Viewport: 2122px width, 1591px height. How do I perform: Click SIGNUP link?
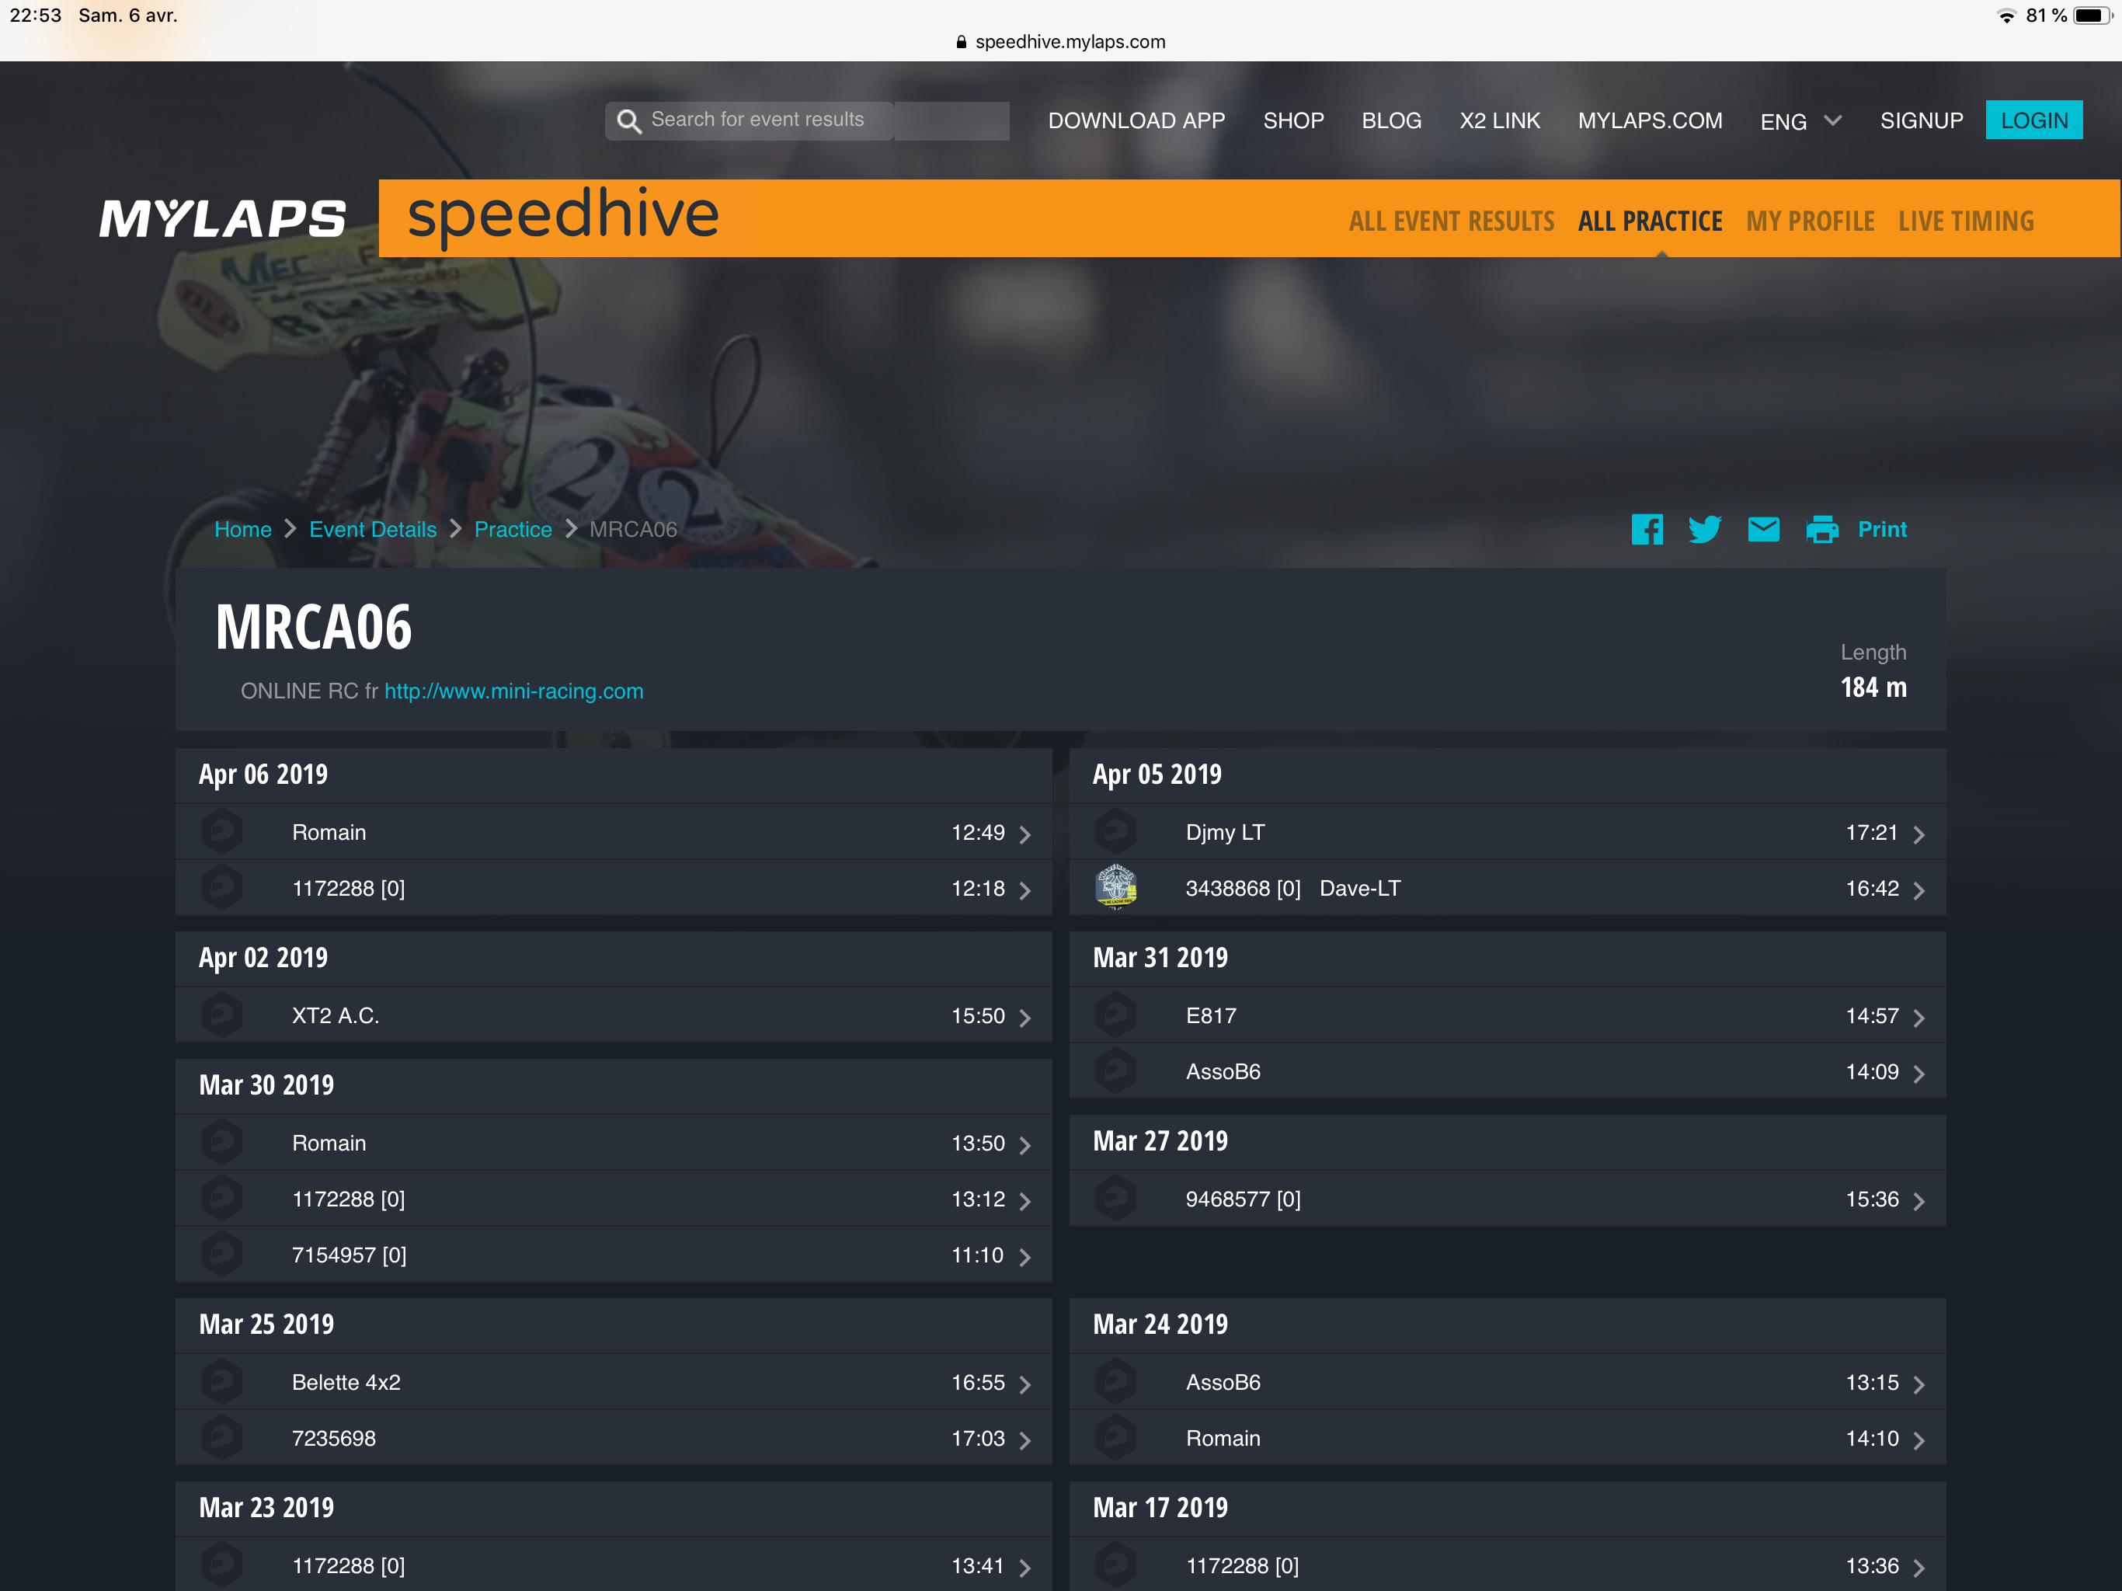[1922, 121]
